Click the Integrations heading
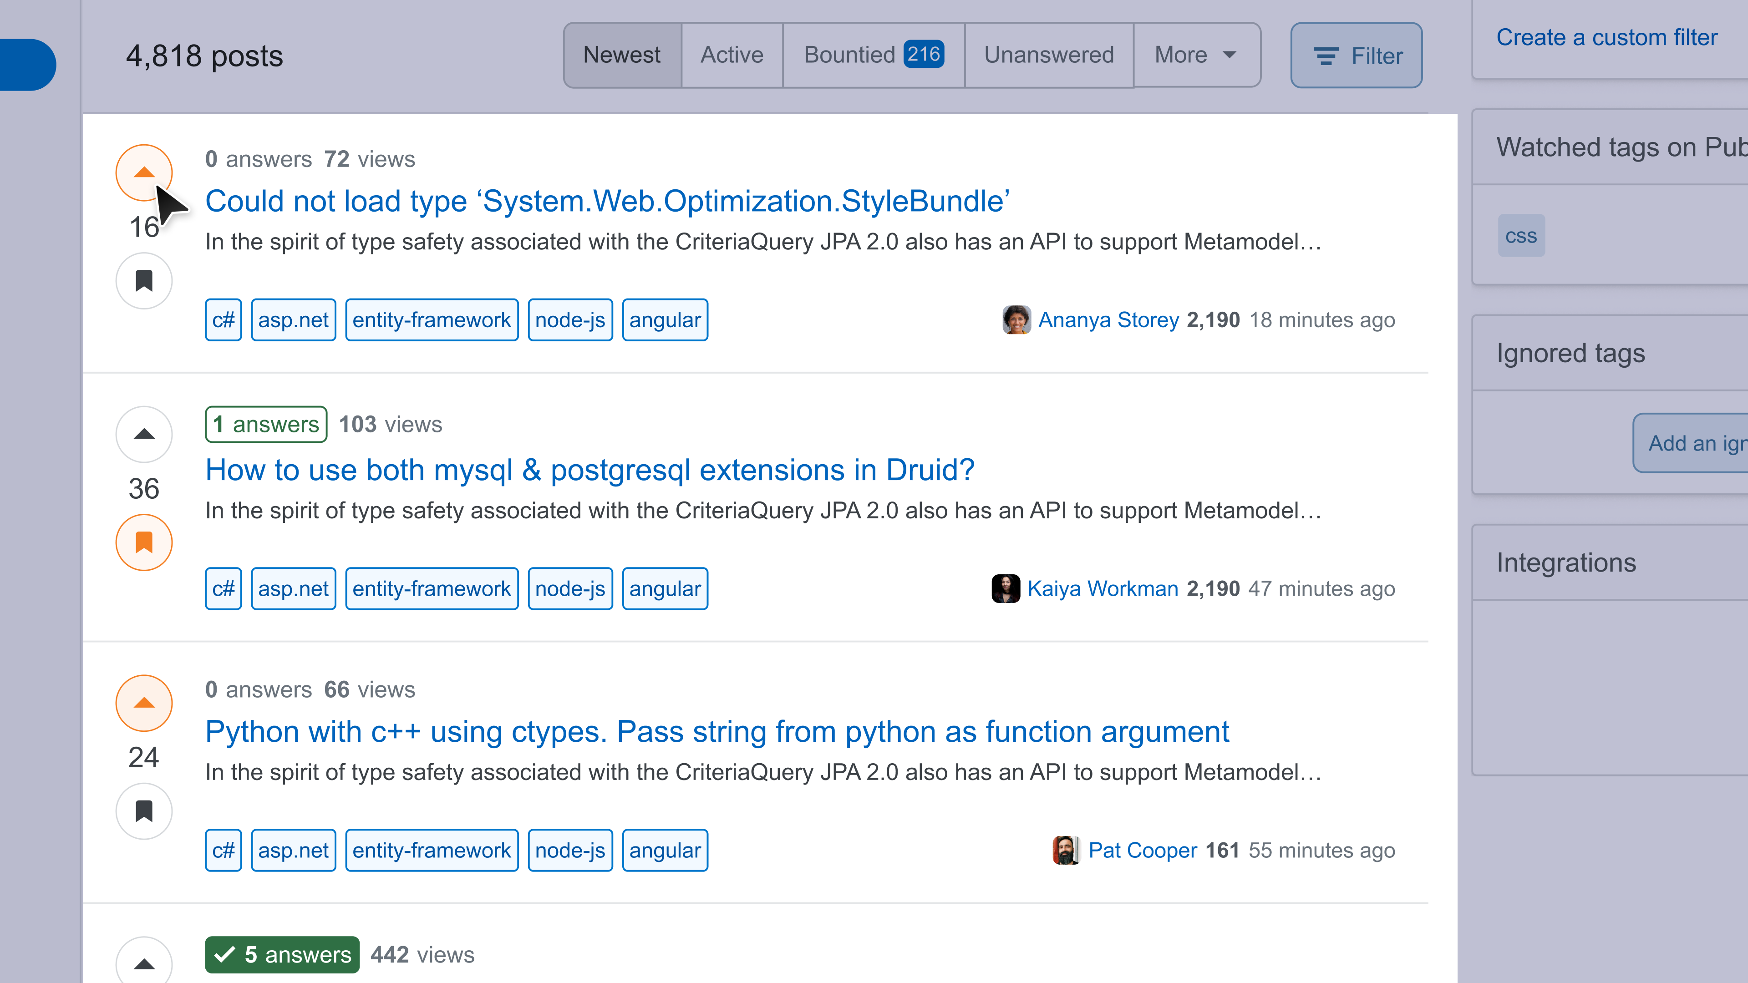The image size is (1748, 983). [x=1566, y=562]
